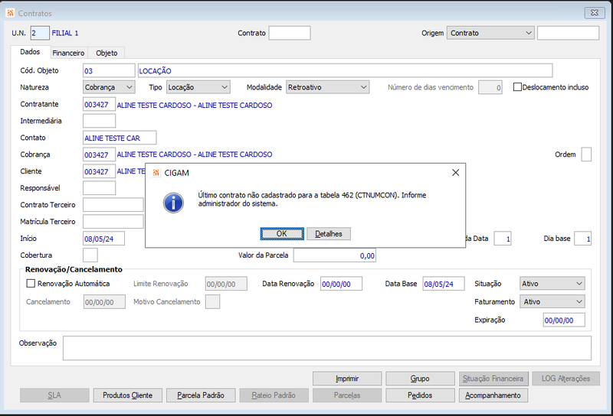
Task: Click the Grupo button
Action: [420, 379]
